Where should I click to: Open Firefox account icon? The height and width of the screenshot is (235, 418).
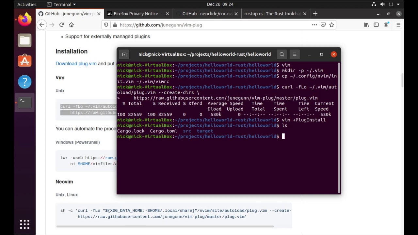point(386,25)
